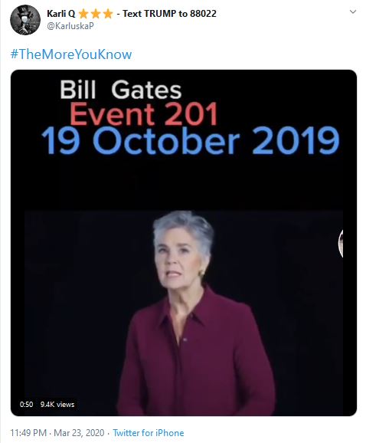Open the Karli Q profile avatar

[x=25, y=20]
